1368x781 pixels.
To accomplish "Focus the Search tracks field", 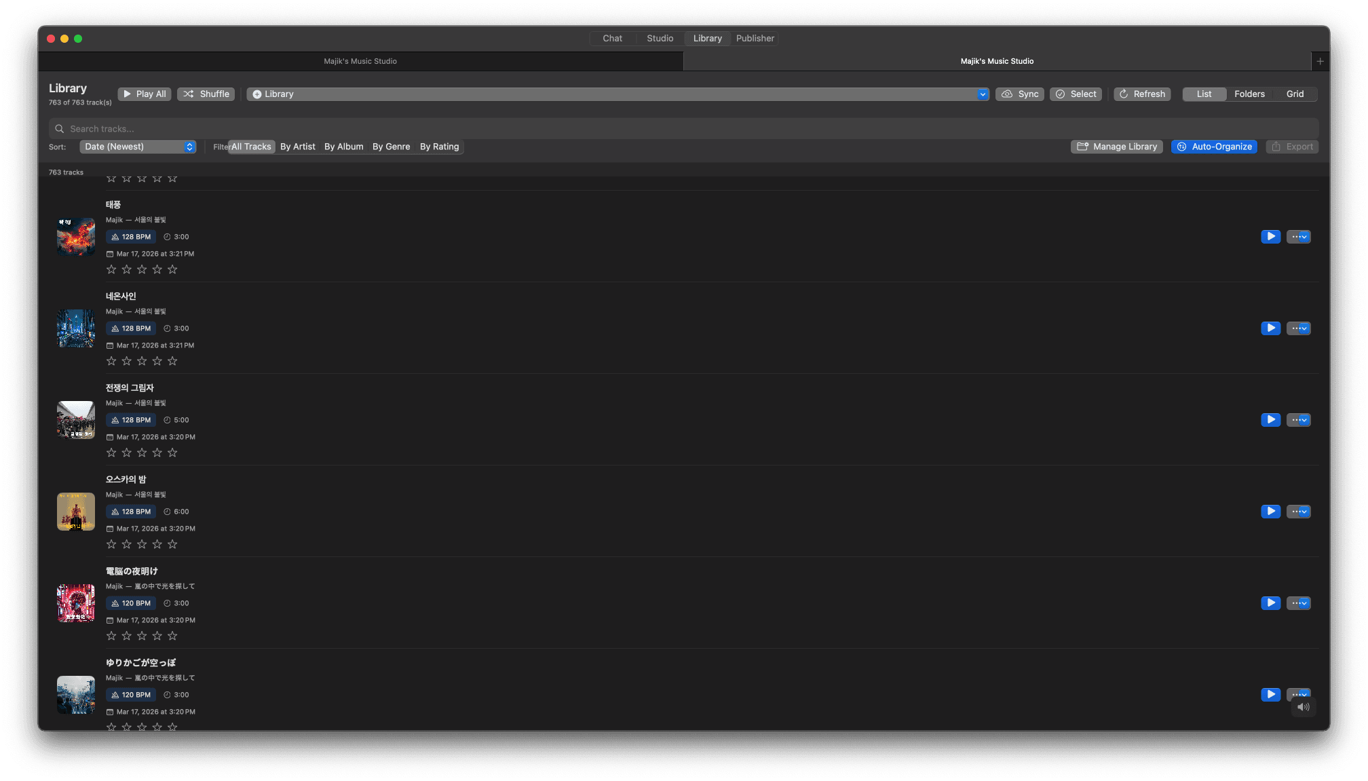I will (x=683, y=129).
